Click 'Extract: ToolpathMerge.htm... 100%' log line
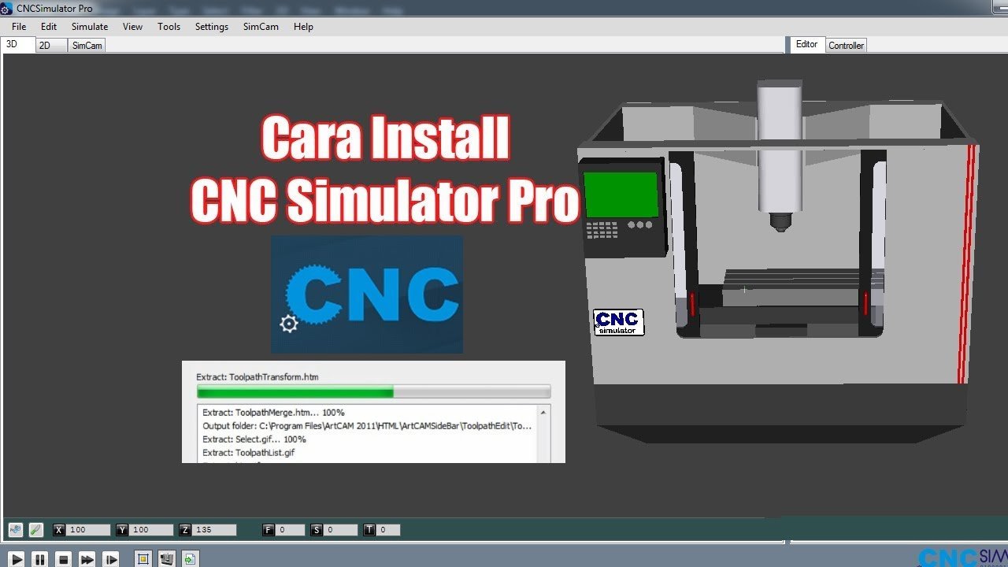Image resolution: width=1008 pixels, height=567 pixels. (273, 413)
